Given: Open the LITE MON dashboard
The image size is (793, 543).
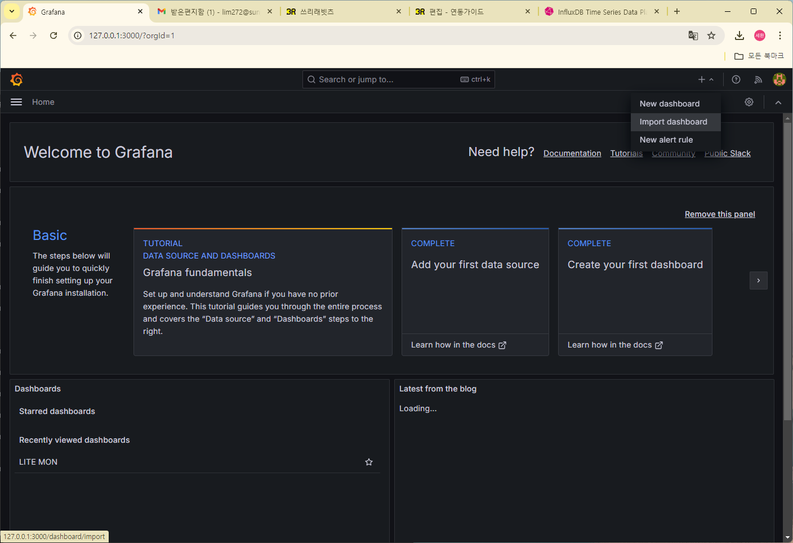Looking at the screenshot, I should click(x=38, y=462).
